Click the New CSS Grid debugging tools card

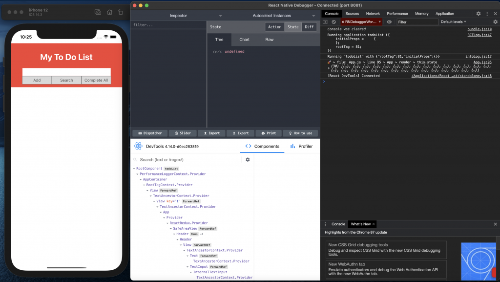(x=387, y=249)
